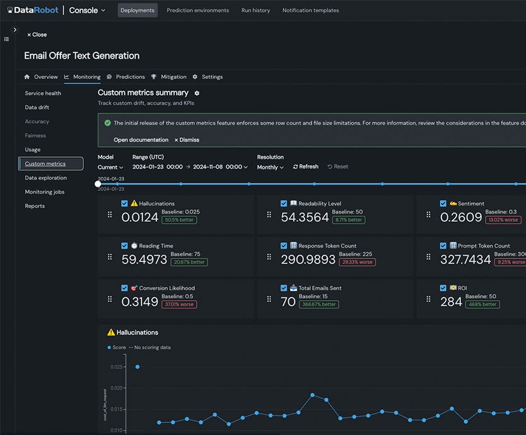
Task: Expand the sidebar with the chevron arrow
Action: point(15,30)
